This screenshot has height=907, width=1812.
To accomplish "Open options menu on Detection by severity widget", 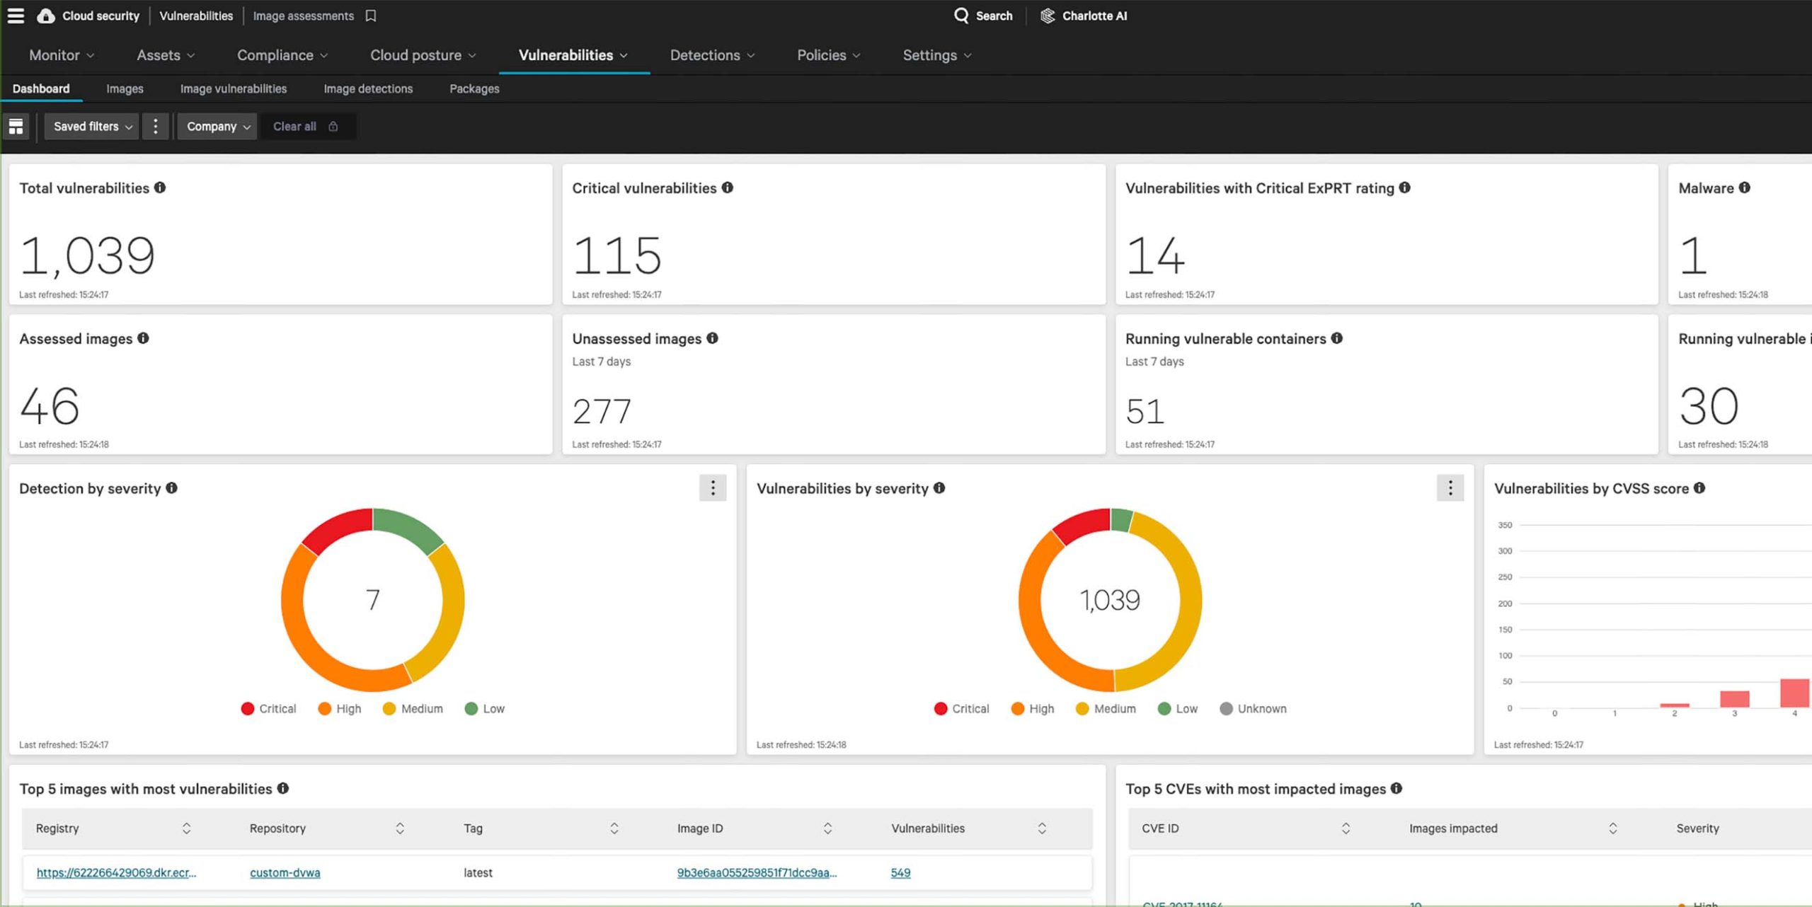I will point(713,487).
